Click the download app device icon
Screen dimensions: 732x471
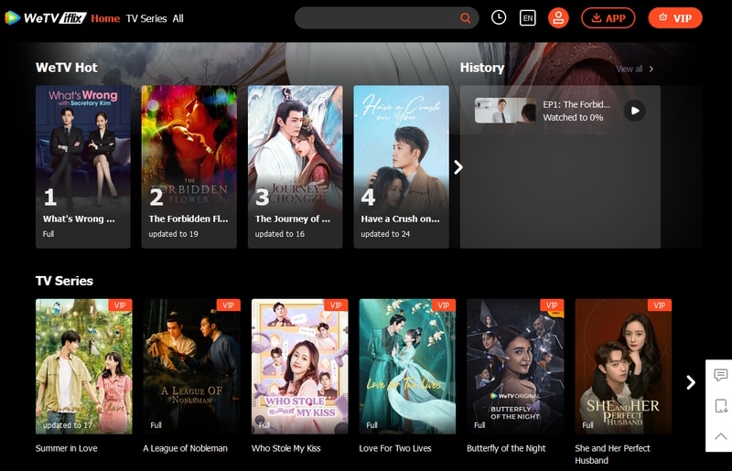(720, 406)
